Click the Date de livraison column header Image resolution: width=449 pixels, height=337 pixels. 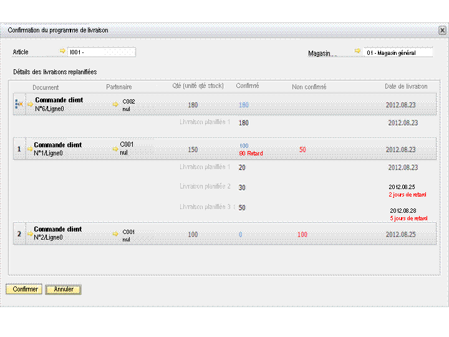406,86
